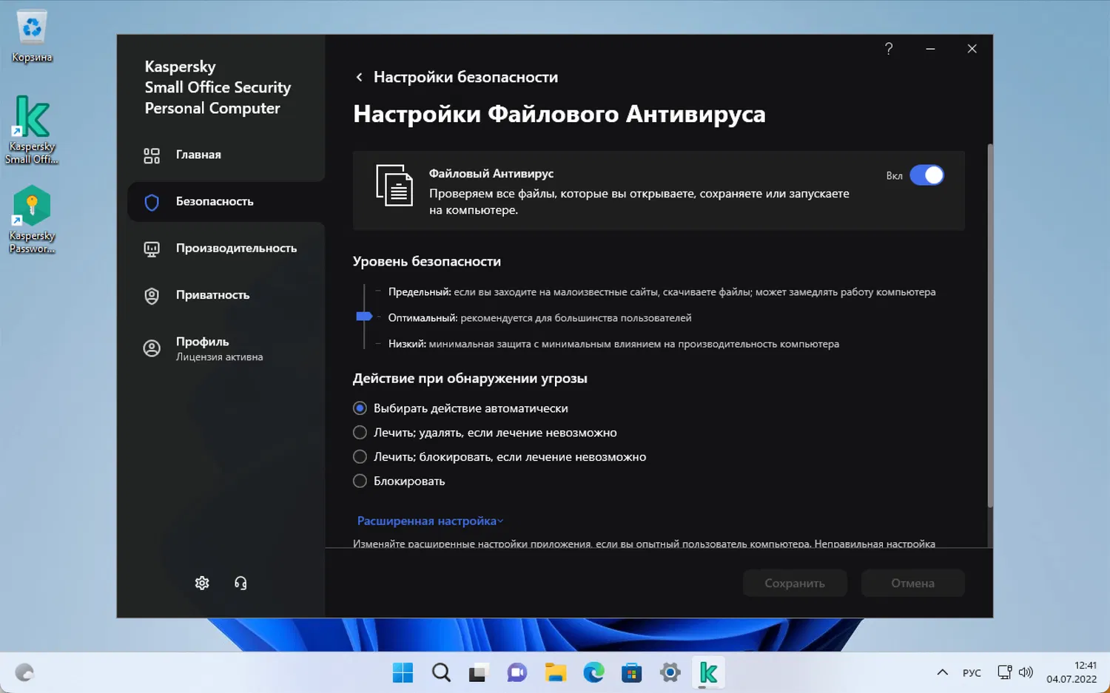Open Microsoft Store from the taskbar
1110x693 pixels.
[632, 672]
